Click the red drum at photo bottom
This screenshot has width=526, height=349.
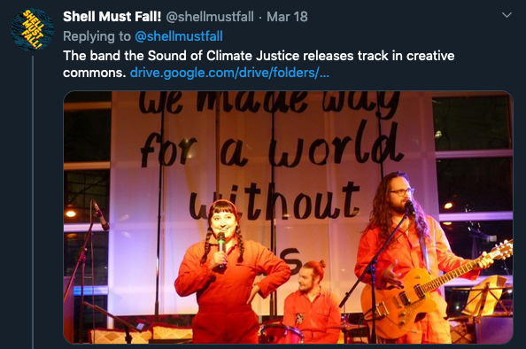(x=281, y=333)
